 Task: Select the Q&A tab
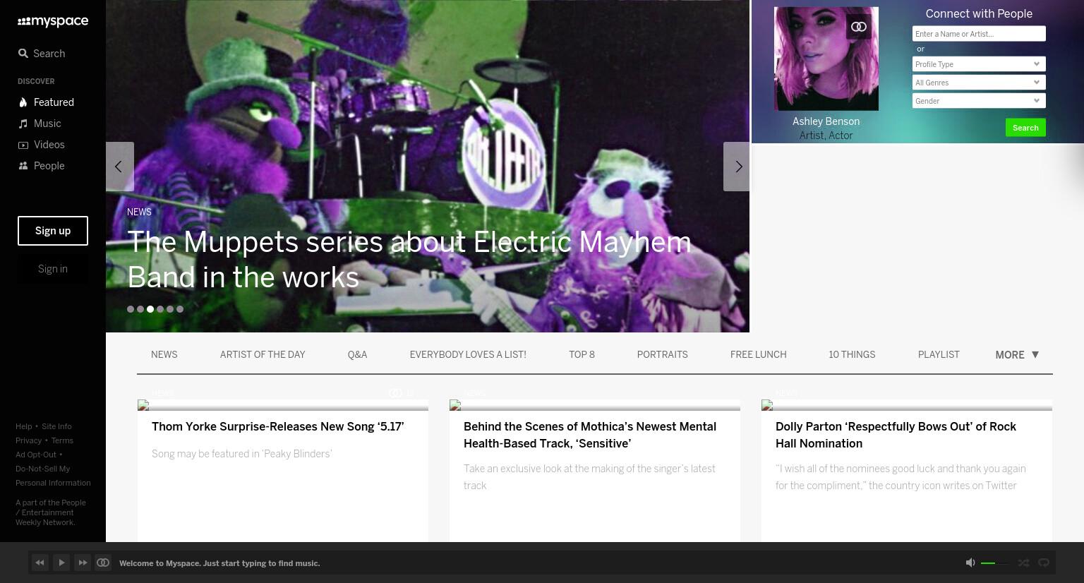point(357,355)
